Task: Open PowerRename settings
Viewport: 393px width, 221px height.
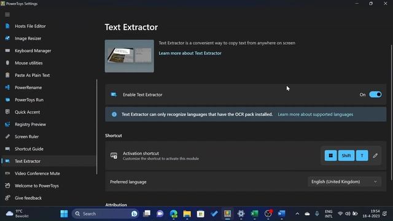Action: (x=28, y=87)
